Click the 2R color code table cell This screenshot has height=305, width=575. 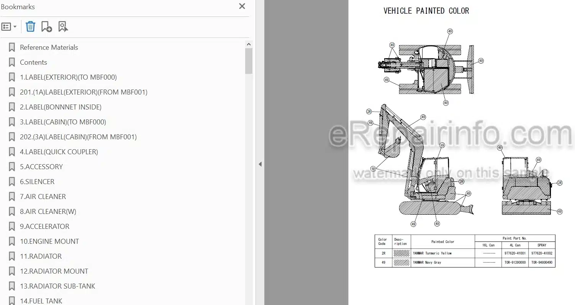pos(383,253)
